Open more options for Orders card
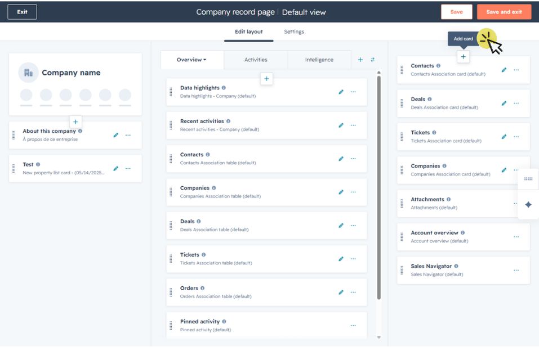 point(353,292)
